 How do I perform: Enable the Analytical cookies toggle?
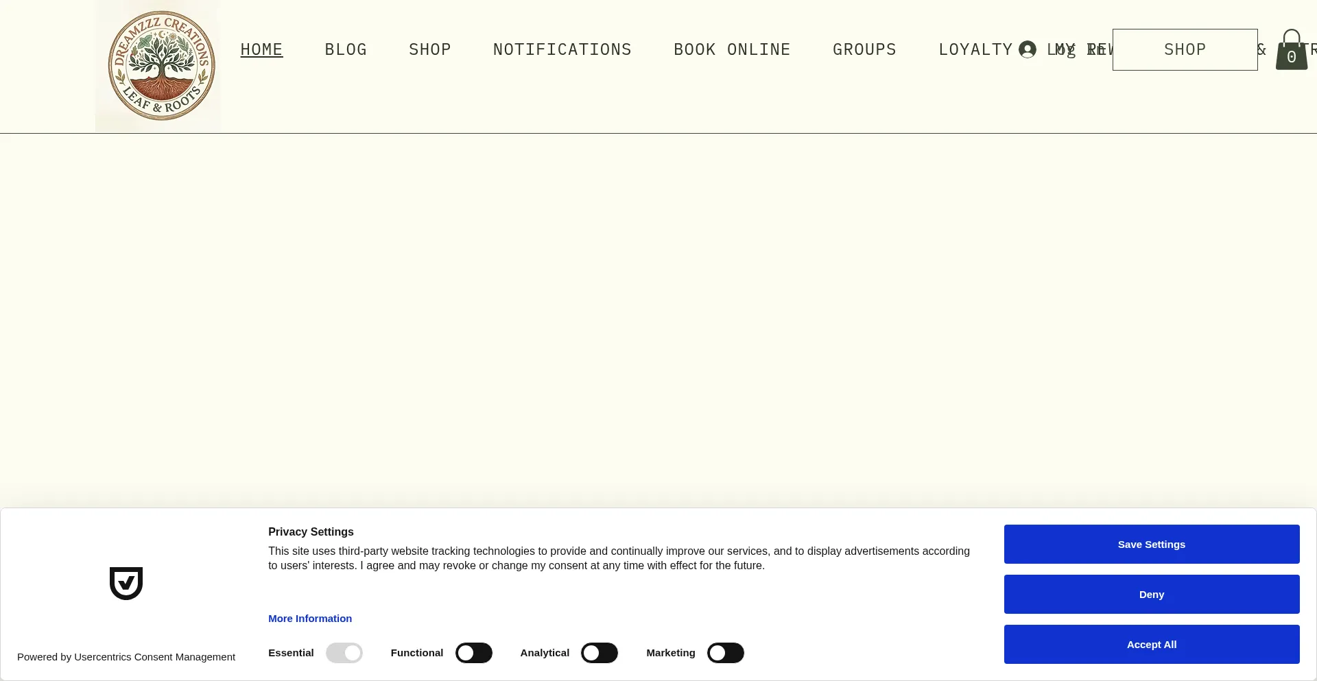(600, 653)
